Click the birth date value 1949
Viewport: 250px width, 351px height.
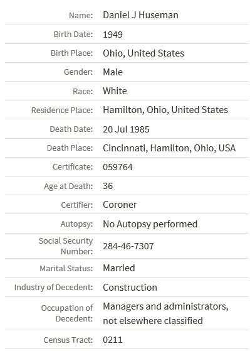[113, 35]
